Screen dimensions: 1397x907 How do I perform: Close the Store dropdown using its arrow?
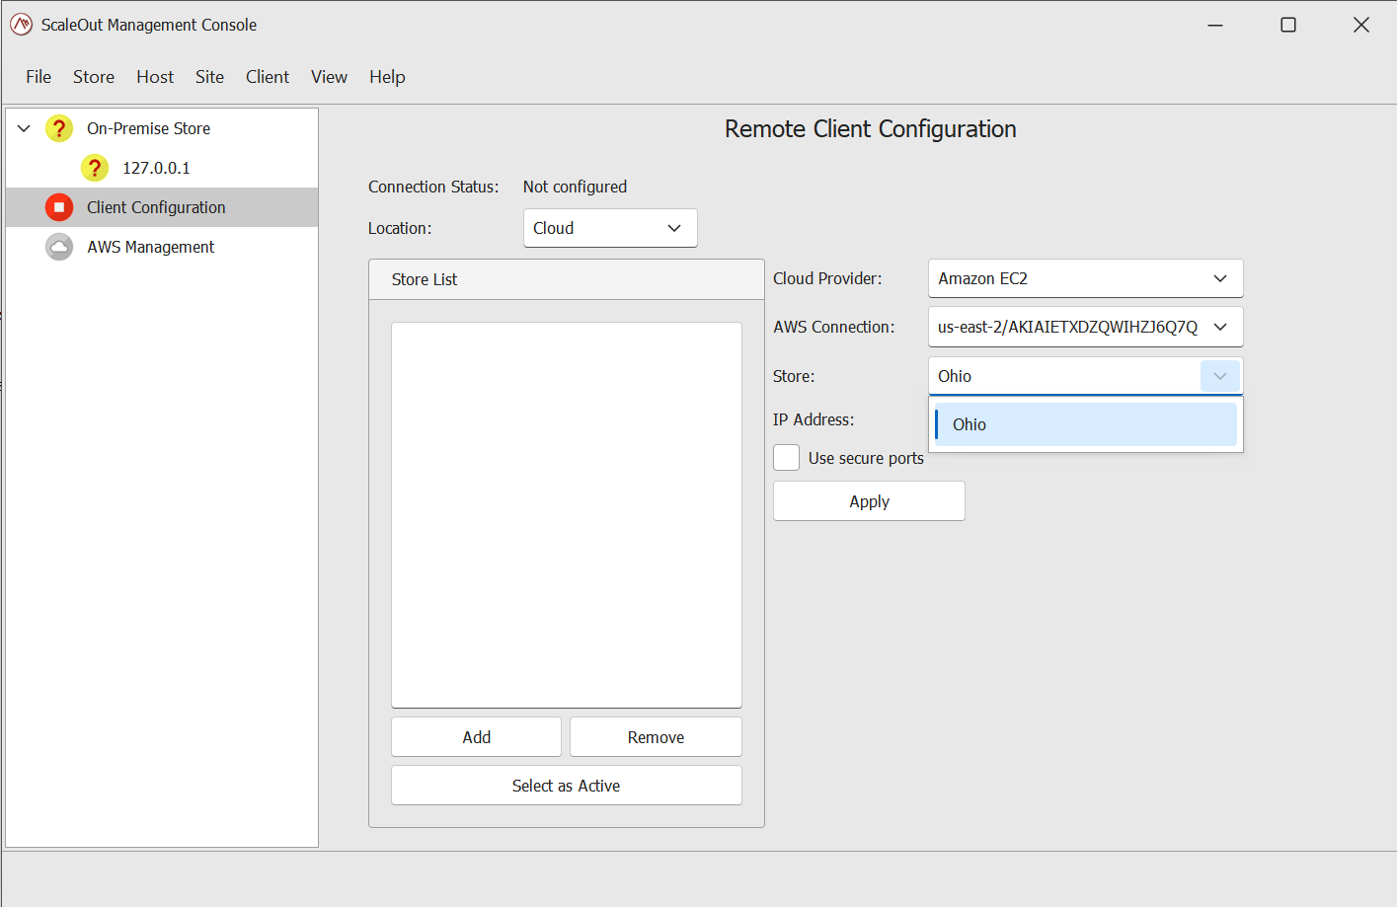click(1220, 376)
